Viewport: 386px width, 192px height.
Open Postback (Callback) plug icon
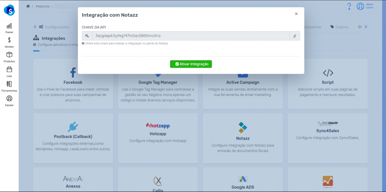coord(73,127)
